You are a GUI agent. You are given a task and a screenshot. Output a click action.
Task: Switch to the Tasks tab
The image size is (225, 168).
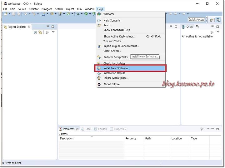[x=86, y=129]
